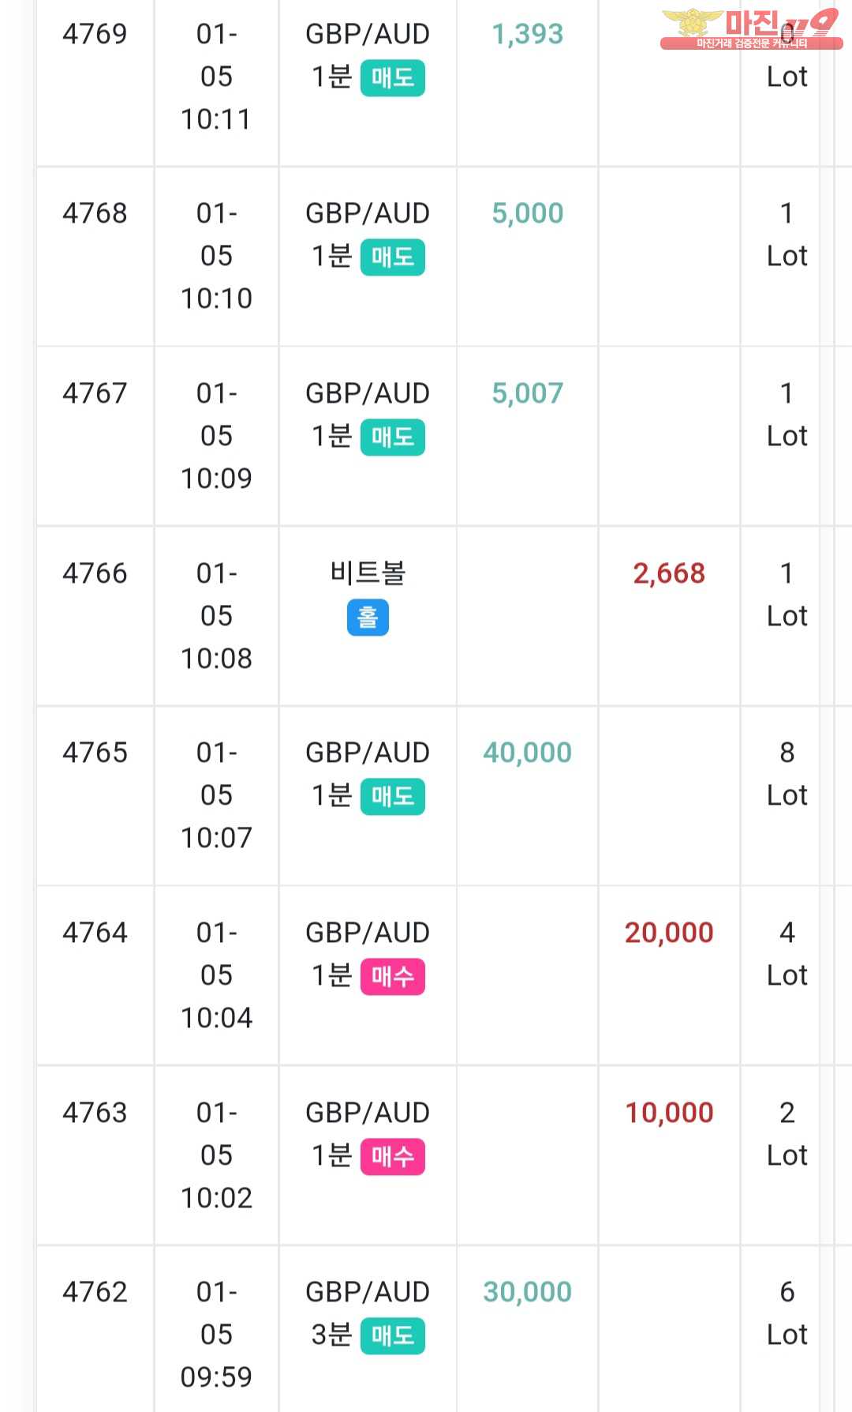Click the green amount 30,000
This screenshot has width=852, height=1412.
(527, 1292)
